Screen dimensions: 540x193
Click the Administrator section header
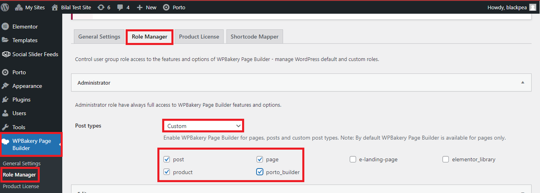point(301,83)
